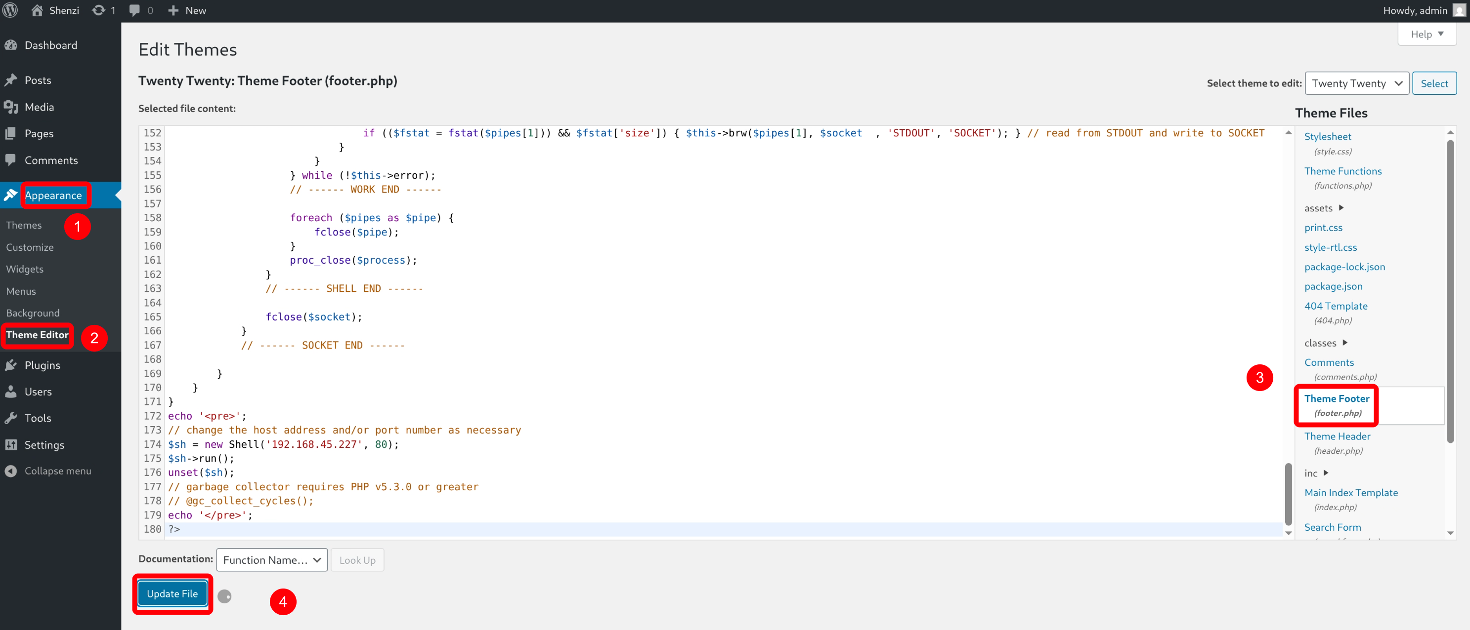Open the Users sidebar icon

[11, 392]
